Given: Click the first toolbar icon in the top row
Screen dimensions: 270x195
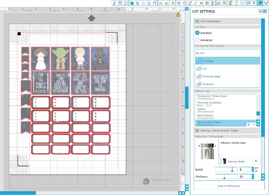Looking at the screenshot, I should click(x=114, y=3).
